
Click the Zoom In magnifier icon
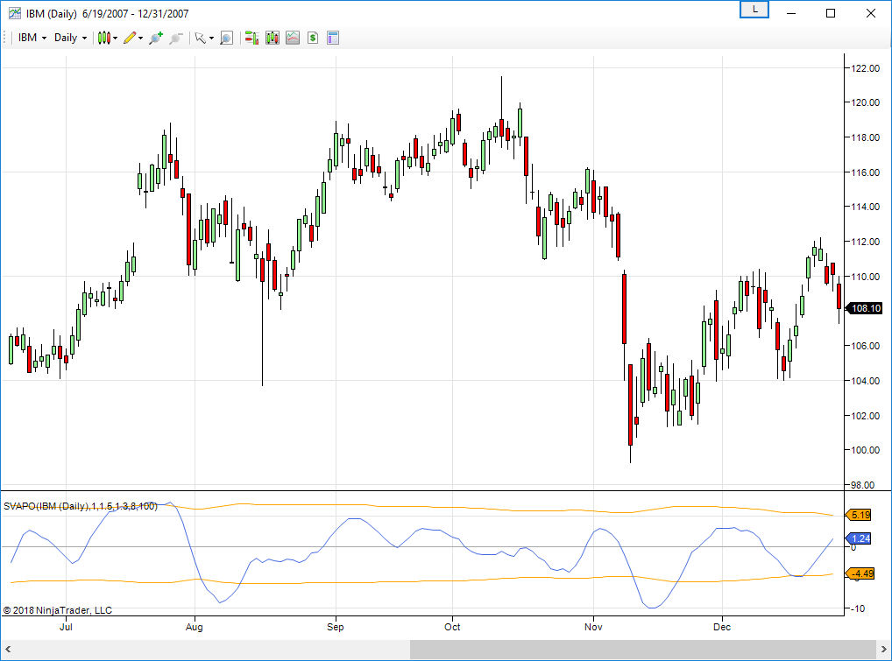pyautogui.click(x=155, y=38)
